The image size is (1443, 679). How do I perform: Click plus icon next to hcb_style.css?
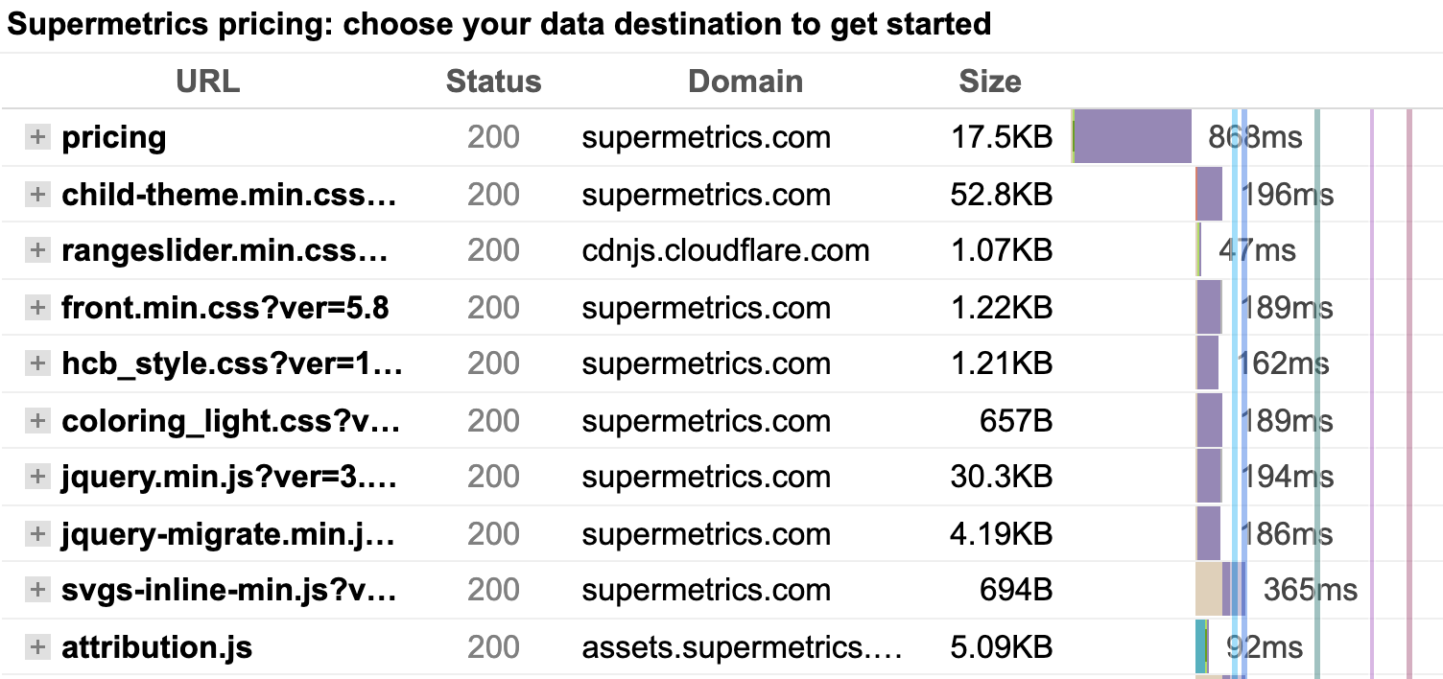36,363
